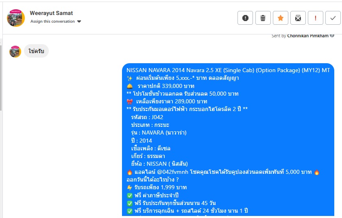This screenshot has width=342, height=218.
Task: Click the conversation list vertical scrollbar
Action: 1,78
